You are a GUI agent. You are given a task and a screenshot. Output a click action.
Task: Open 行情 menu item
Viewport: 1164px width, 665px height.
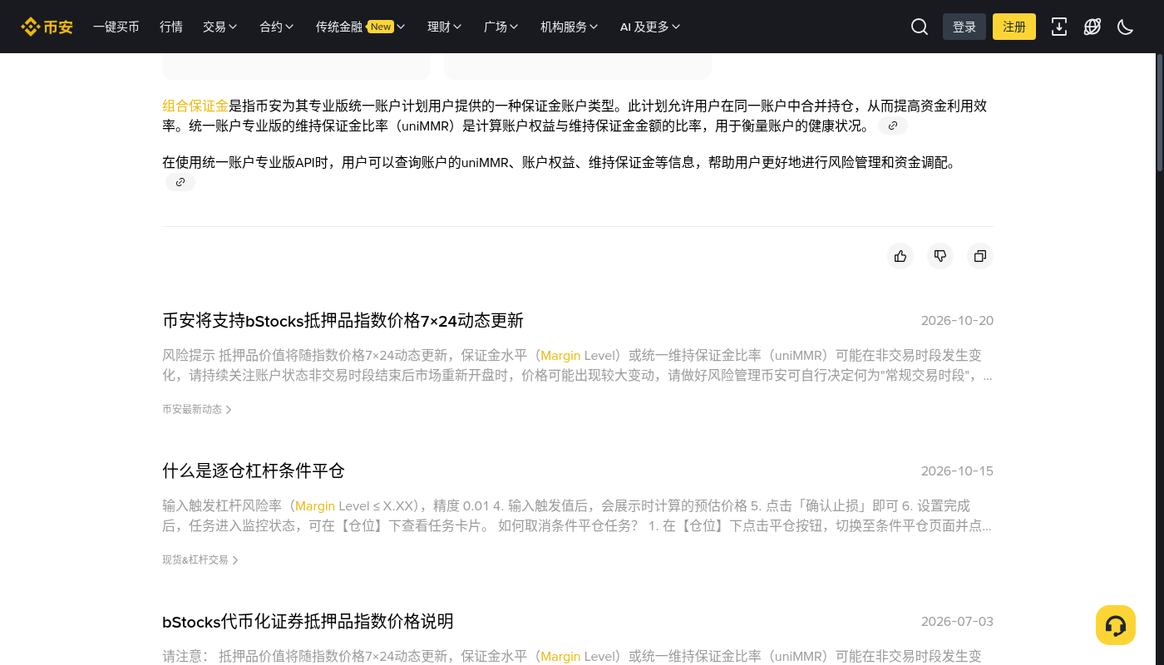[171, 27]
